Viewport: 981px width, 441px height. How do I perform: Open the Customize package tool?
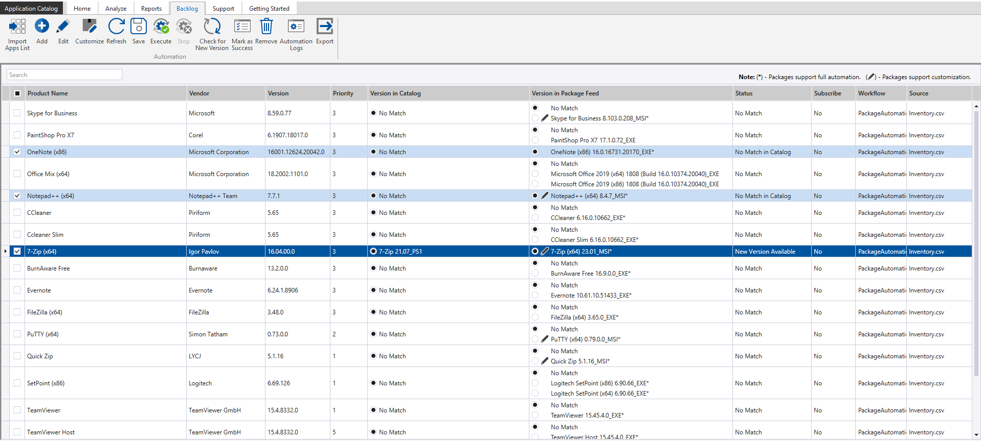90,26
